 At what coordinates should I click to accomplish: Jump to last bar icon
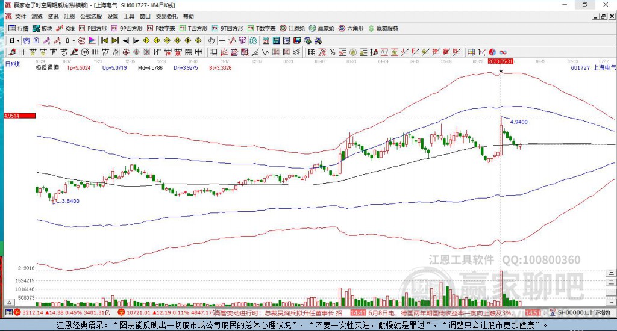point(115,40)
